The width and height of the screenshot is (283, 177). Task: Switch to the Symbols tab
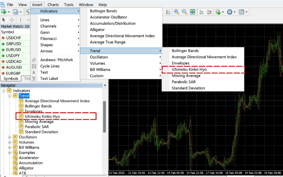(11, 79)
